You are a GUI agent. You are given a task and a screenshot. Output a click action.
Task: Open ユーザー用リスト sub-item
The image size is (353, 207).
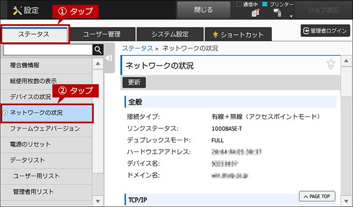[x=46, y=176]
